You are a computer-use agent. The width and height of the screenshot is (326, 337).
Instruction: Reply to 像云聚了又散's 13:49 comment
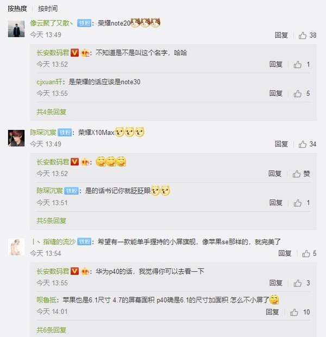(x=281, y=35)
